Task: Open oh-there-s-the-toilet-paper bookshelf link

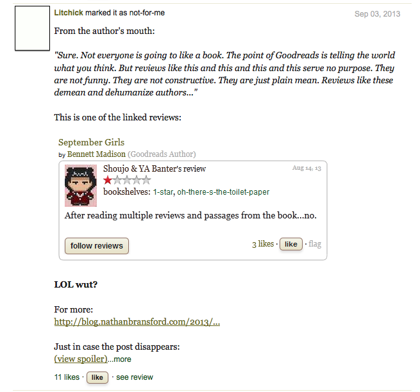Action: click(x=223, y=192)
